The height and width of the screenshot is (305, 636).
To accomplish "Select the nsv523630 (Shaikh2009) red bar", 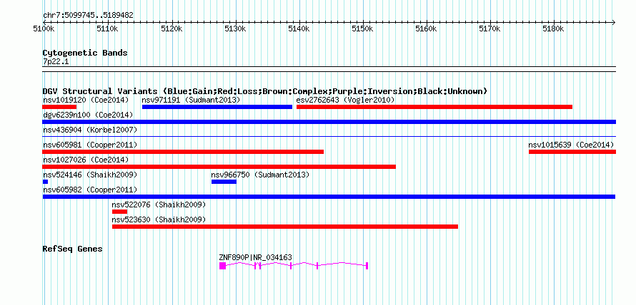I will pos(285,227).
